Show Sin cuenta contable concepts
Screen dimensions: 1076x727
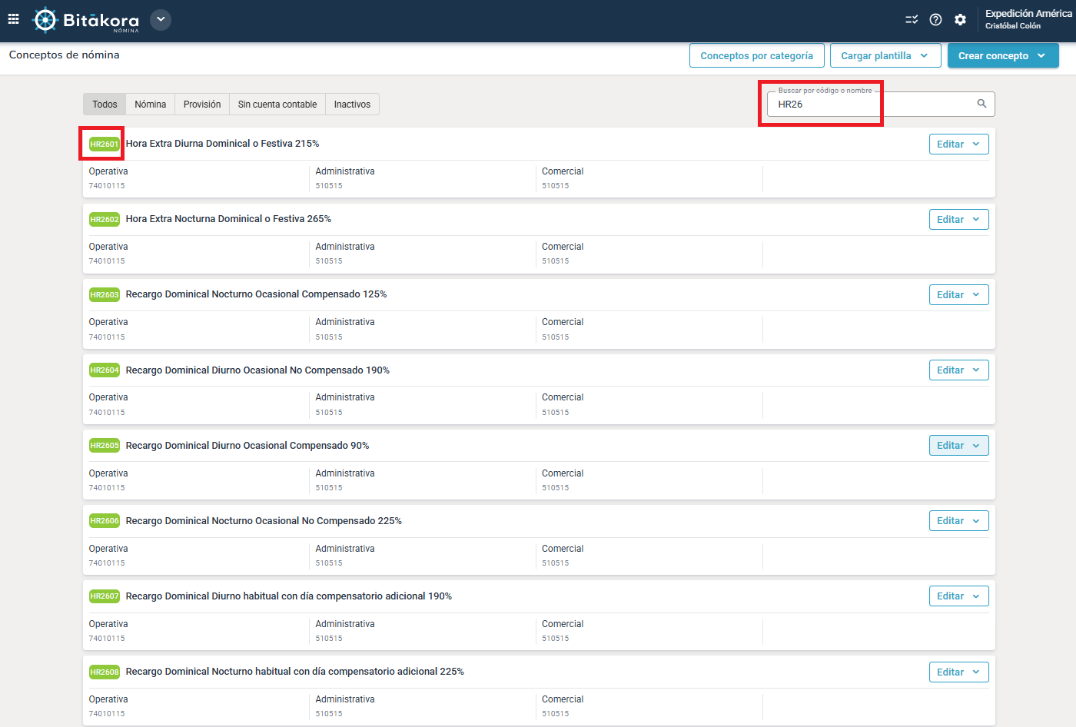tap(277, 105)
